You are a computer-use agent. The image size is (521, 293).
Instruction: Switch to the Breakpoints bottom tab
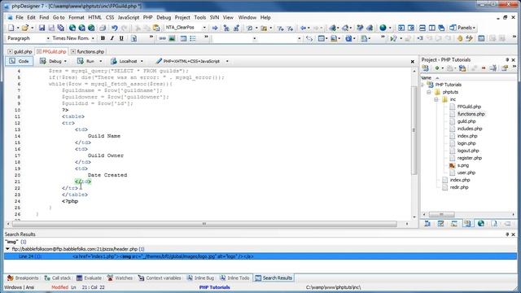tap(23, 278)
